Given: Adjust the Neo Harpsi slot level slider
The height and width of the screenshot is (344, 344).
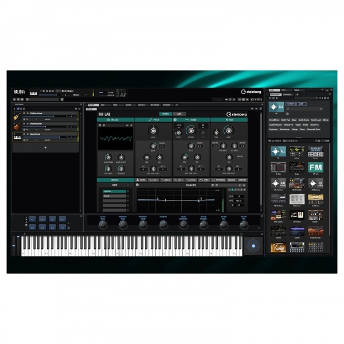Looking at the screenshot, I should click(44, 137).
